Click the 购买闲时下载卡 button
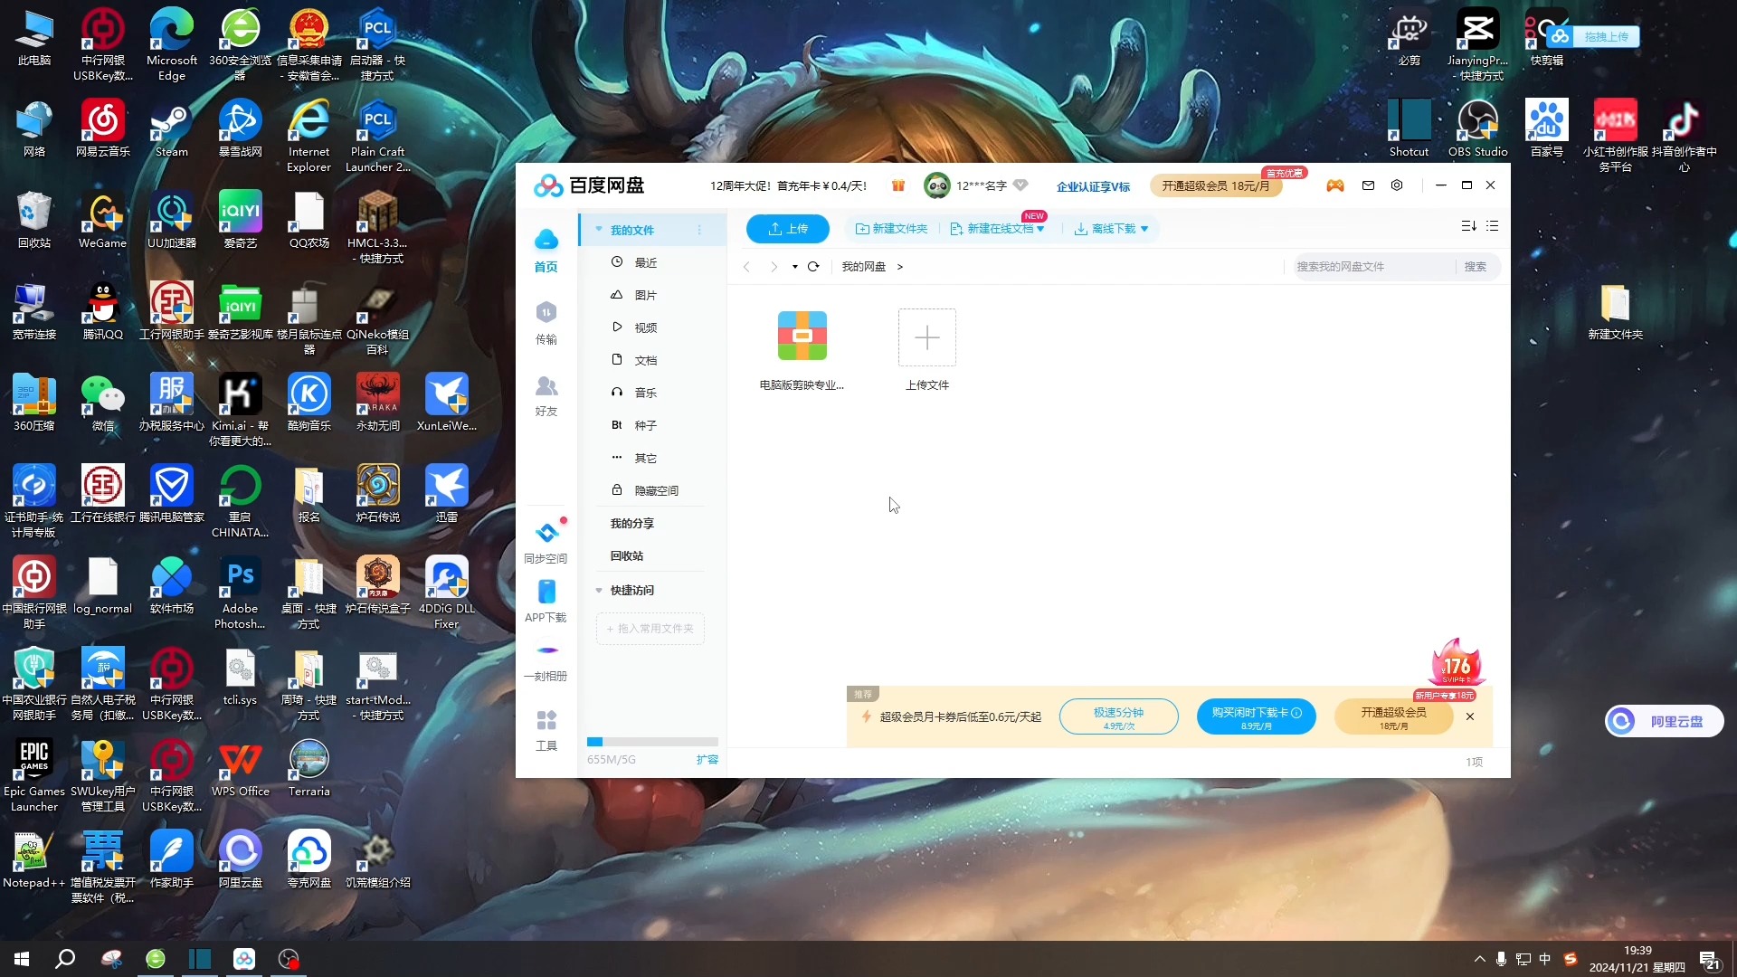 (x=1256, y=716)
